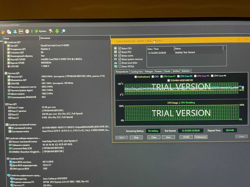Toggle the TOSHIBA MQ01ABD100 graph checkbox
Viewport: 250px width, 187px height.
coord(169,80)
